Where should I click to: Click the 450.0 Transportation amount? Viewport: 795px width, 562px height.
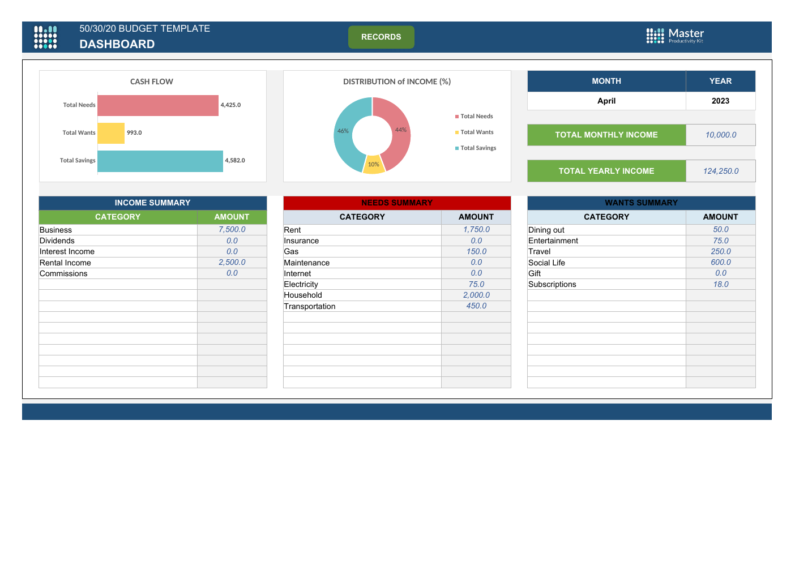click(x=476, y=306)
